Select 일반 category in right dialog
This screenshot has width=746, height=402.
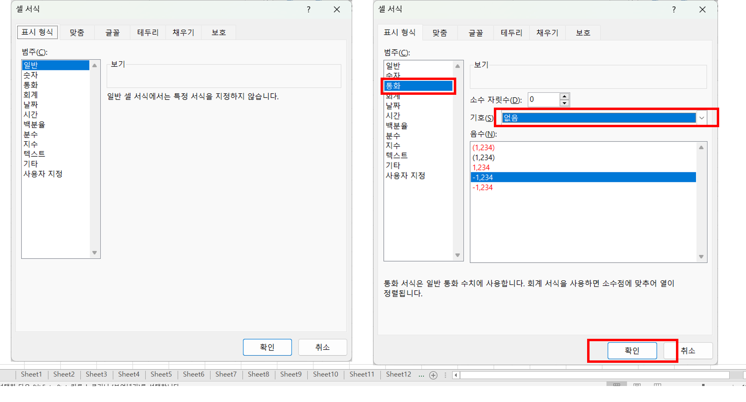click(418, 66)
